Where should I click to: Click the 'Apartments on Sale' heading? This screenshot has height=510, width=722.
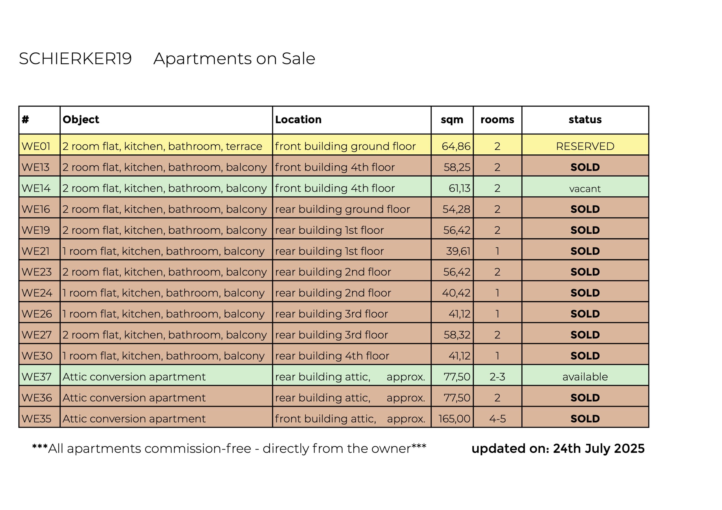point(234,58)
